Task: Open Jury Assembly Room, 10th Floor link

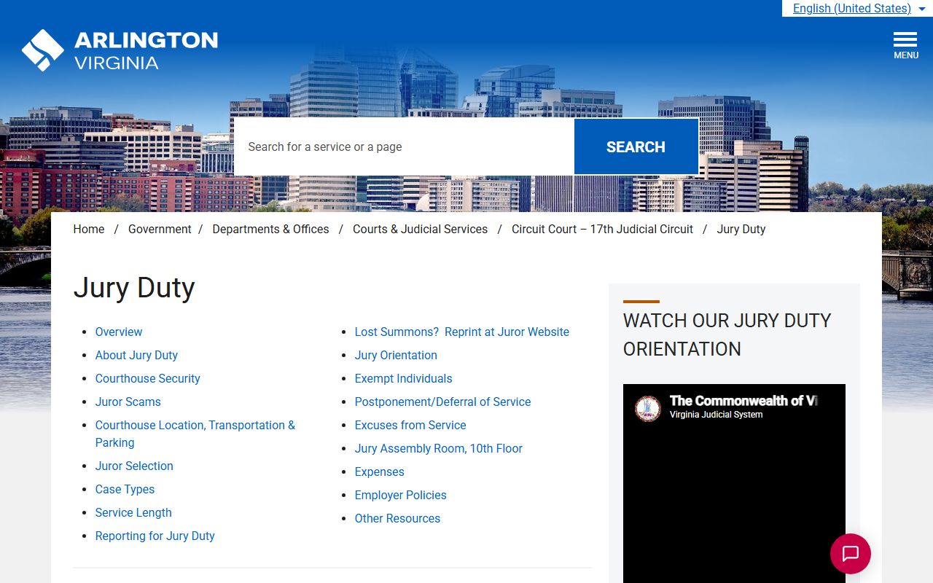Action: pyautogui.click(x=438, y=448)
